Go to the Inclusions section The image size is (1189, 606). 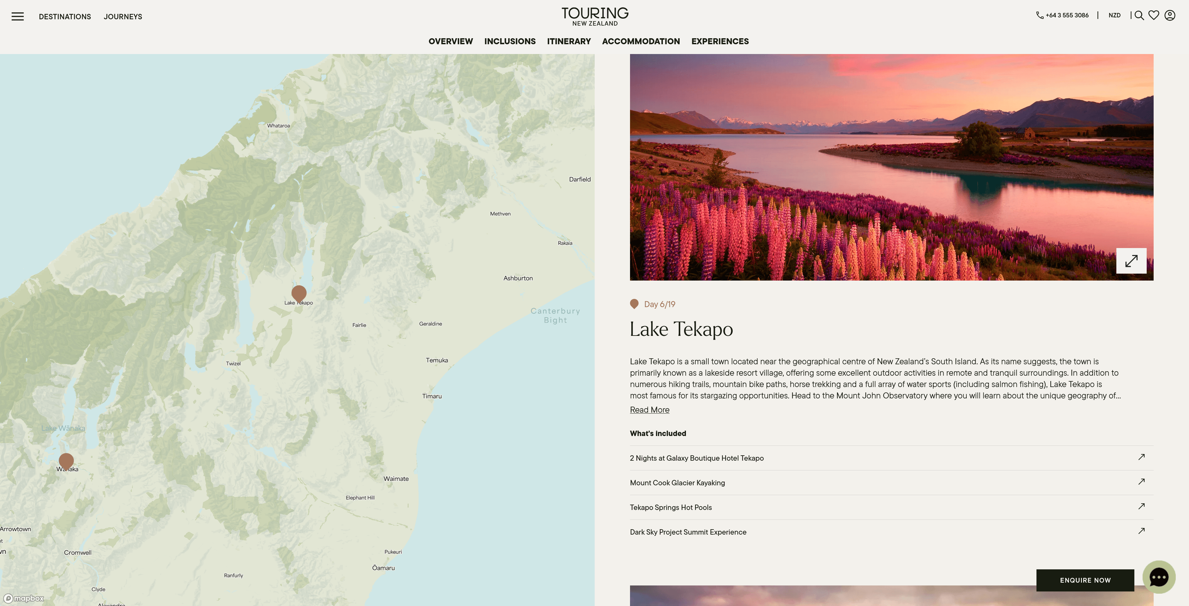(510, 41)
